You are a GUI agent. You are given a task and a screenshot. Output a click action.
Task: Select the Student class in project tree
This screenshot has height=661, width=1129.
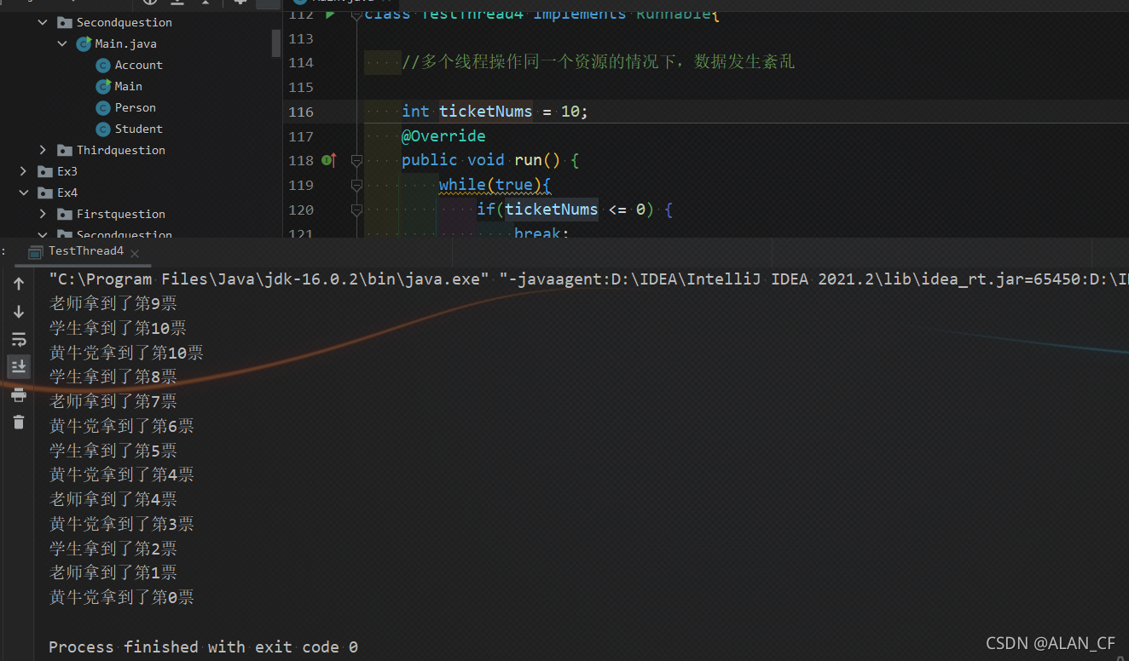[x=139, y=129]
